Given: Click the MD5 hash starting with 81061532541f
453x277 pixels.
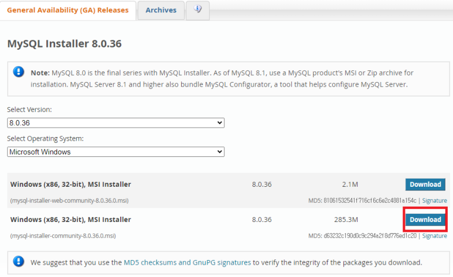Looking at the screenshot, I should coord(370,200).
